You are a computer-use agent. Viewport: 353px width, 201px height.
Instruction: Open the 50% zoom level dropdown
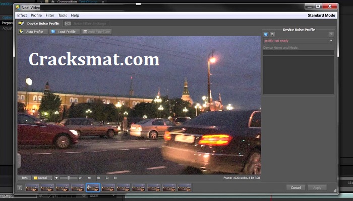(25, 178)
